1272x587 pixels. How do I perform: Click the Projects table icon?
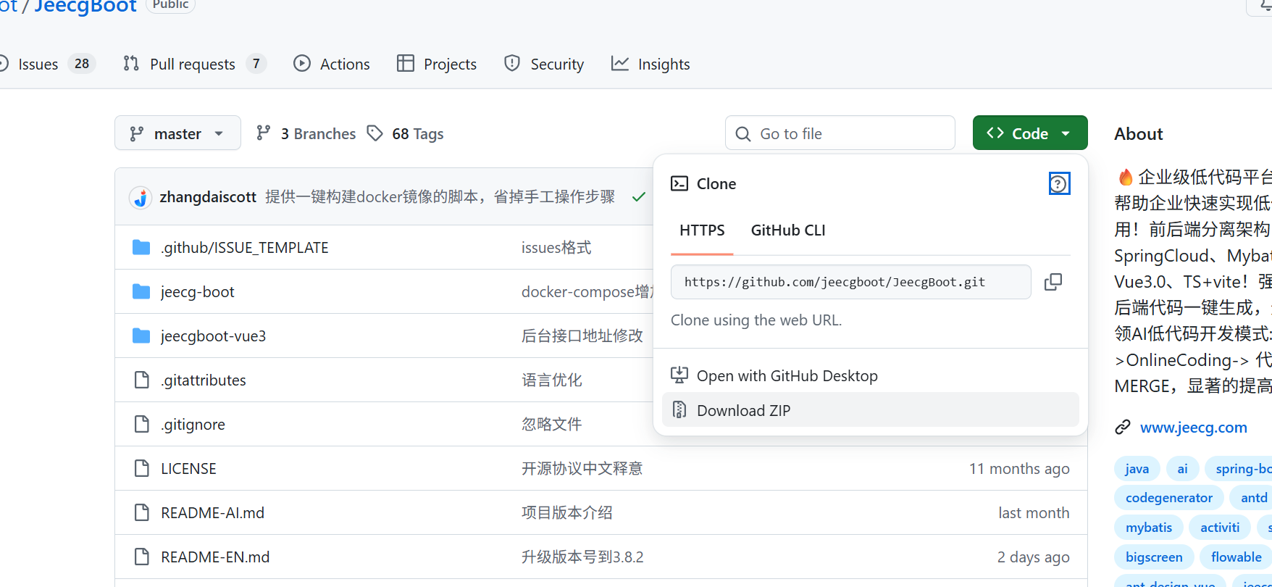coord(406,64)
